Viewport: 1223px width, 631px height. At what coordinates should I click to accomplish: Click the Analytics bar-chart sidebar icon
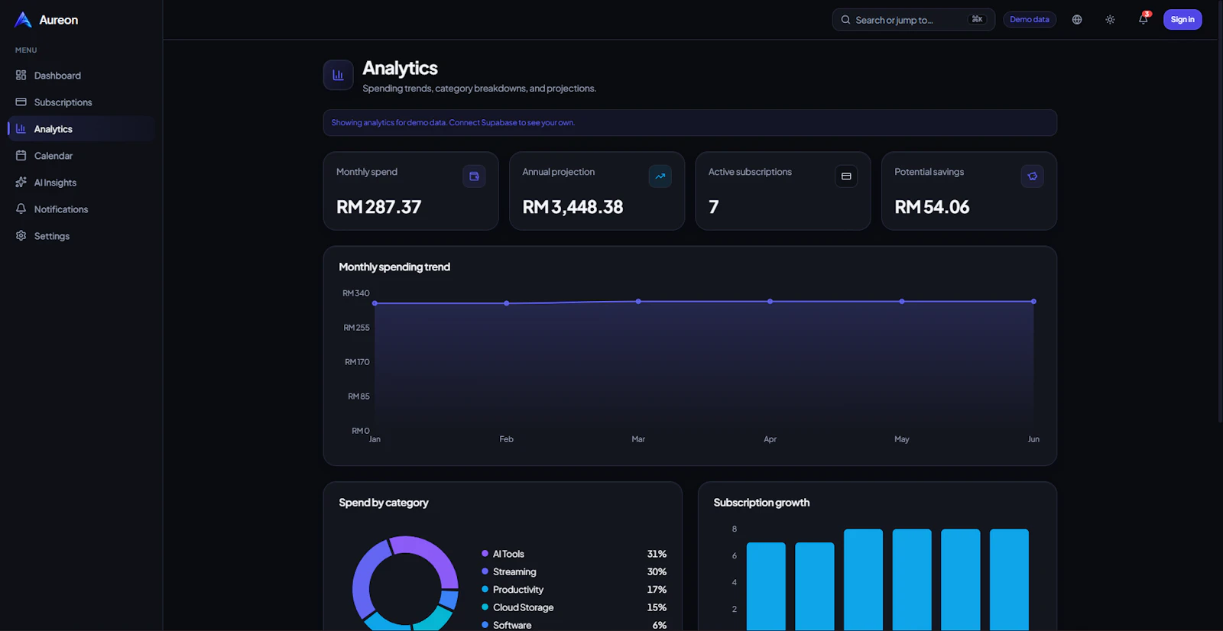point(21,128)
